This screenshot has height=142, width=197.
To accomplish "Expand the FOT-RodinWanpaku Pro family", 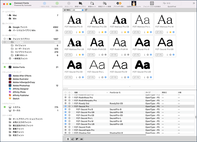I will coord(73,100).
